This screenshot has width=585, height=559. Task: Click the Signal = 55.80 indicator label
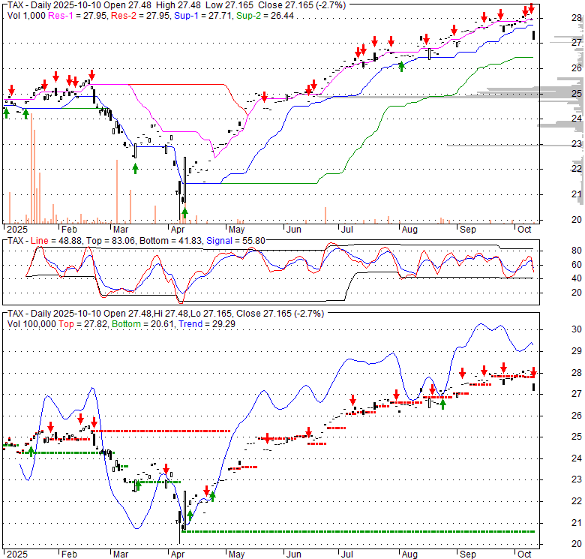click(228, 240)
